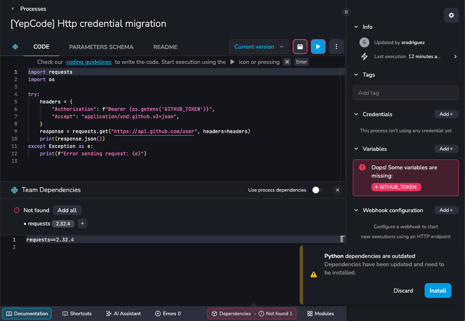Open the schedule calendar icon button

(x=300, y=47)
